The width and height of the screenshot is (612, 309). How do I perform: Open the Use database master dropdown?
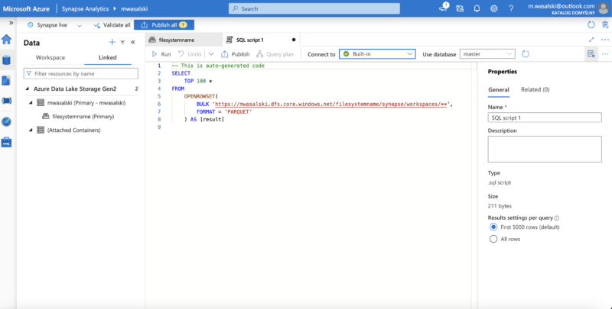[488, 54]
